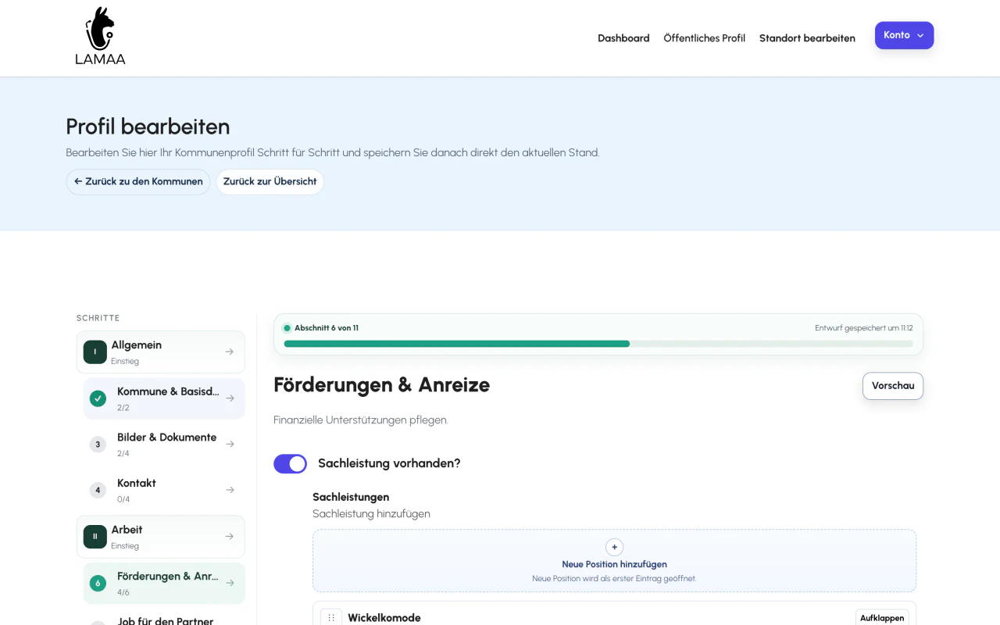Go to Dashboard in the top navigation
1000x625 pixels.
click(623, 37)
